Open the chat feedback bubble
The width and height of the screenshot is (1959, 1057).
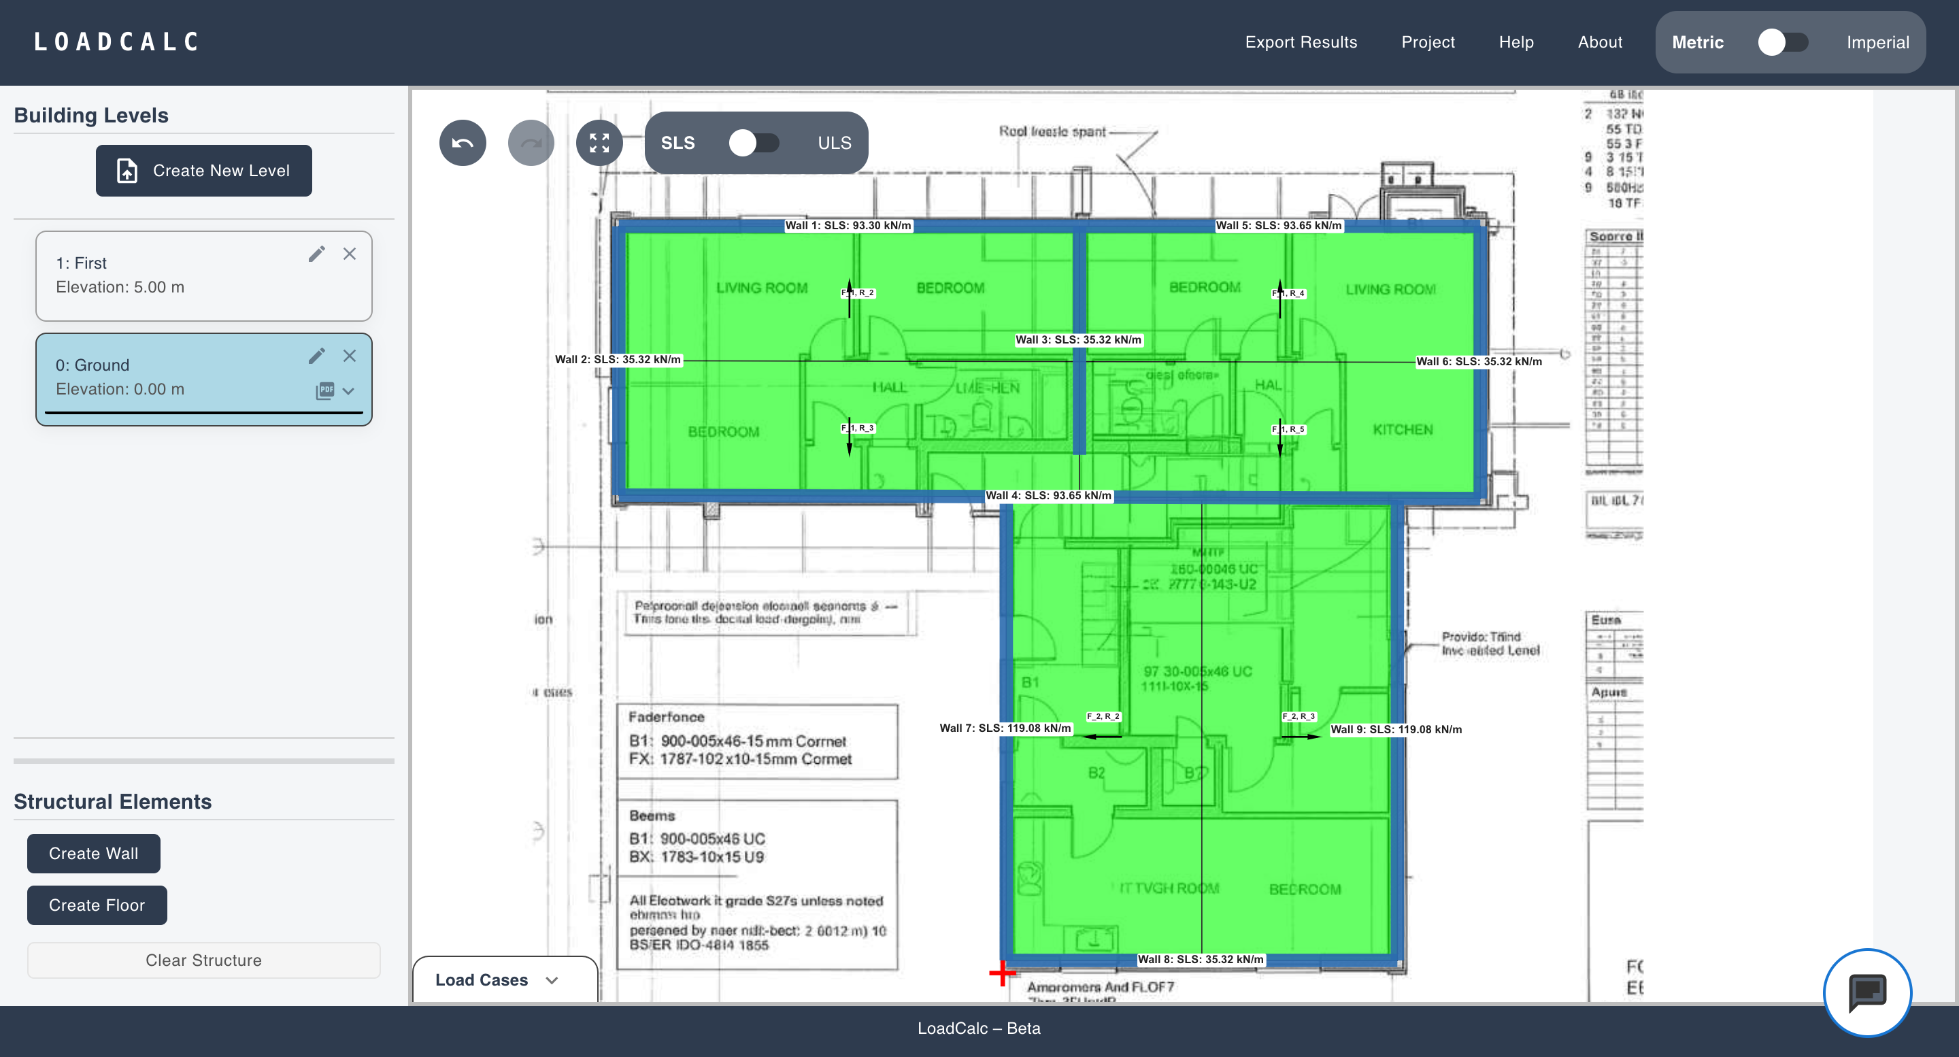[1867, 992]
